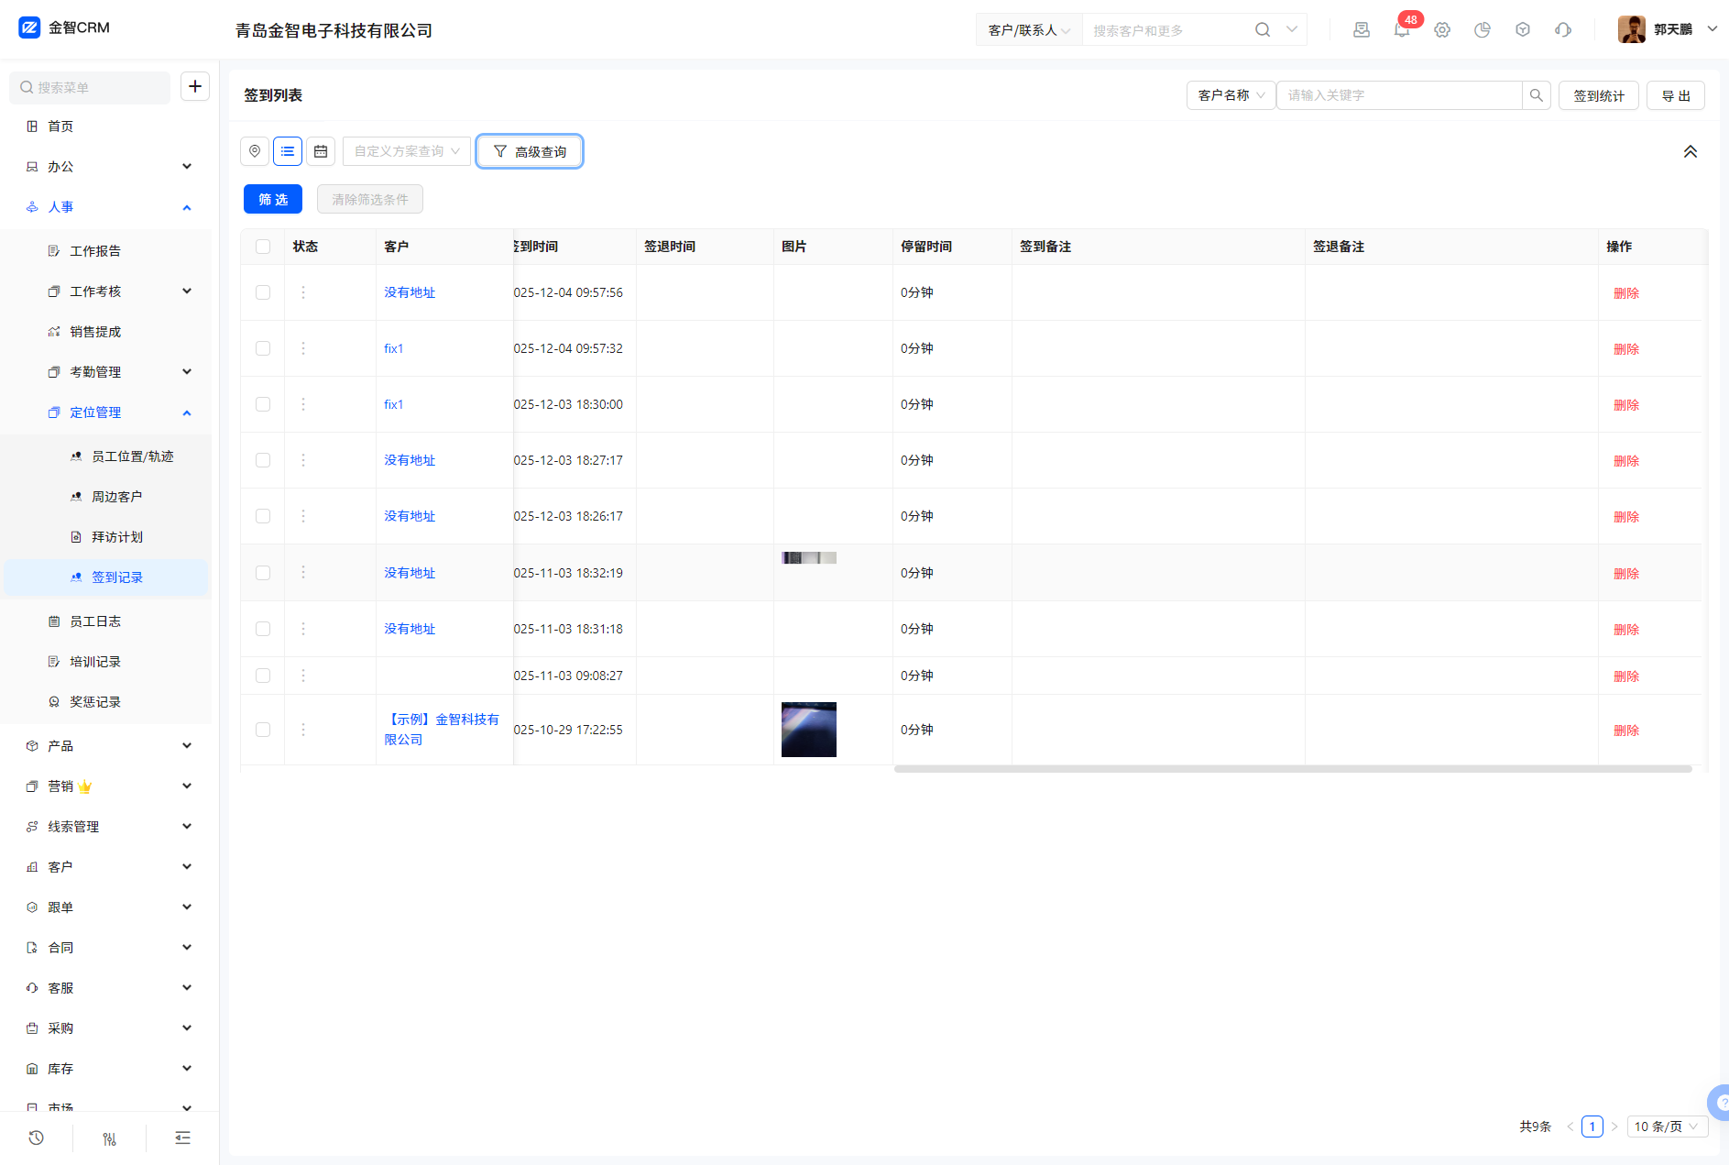Click the keyword search magnifier button

click(x=1537, y=95)
